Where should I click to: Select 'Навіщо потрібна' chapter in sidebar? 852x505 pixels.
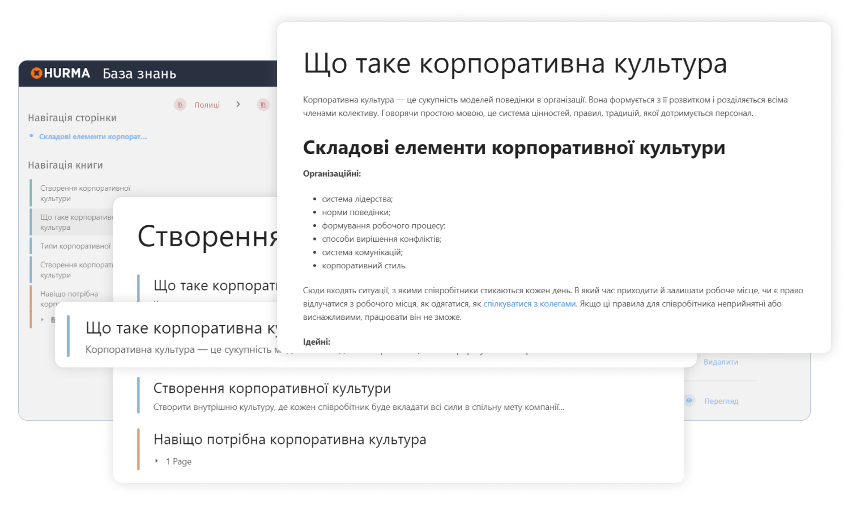(x=69, y=294)
